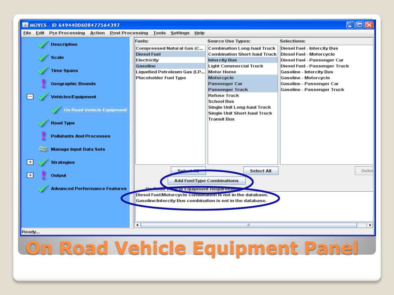This screenshot has height=295, width=394.
Task: Expand the Strategies tree node
Action: (30, 162)
